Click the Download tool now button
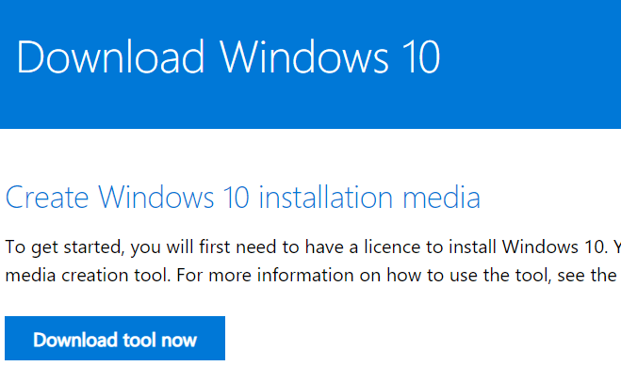This screenshot has width=621, height=366. [115, 339]
